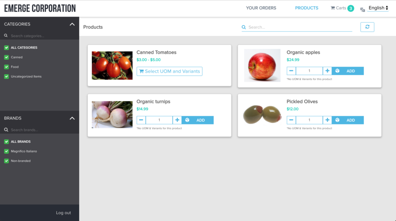
Task: Click the Log out link
Action: click(63, 213)
